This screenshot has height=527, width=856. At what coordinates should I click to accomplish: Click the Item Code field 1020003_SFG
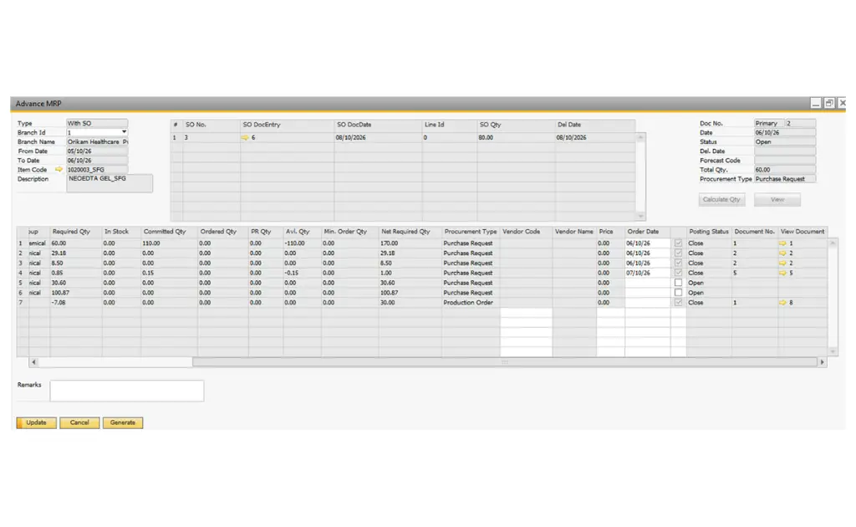tap(97, 169)
